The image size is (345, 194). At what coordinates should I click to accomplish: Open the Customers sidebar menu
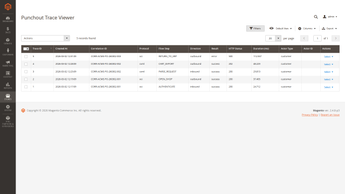[x=8, y=52]
